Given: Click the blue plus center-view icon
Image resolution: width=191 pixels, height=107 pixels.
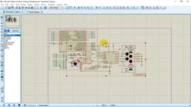Looking at the screenshot, I should (79, 8).
